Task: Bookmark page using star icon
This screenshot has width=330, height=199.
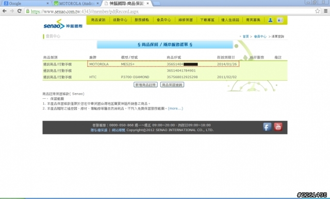Action: (x=318, y=11)
